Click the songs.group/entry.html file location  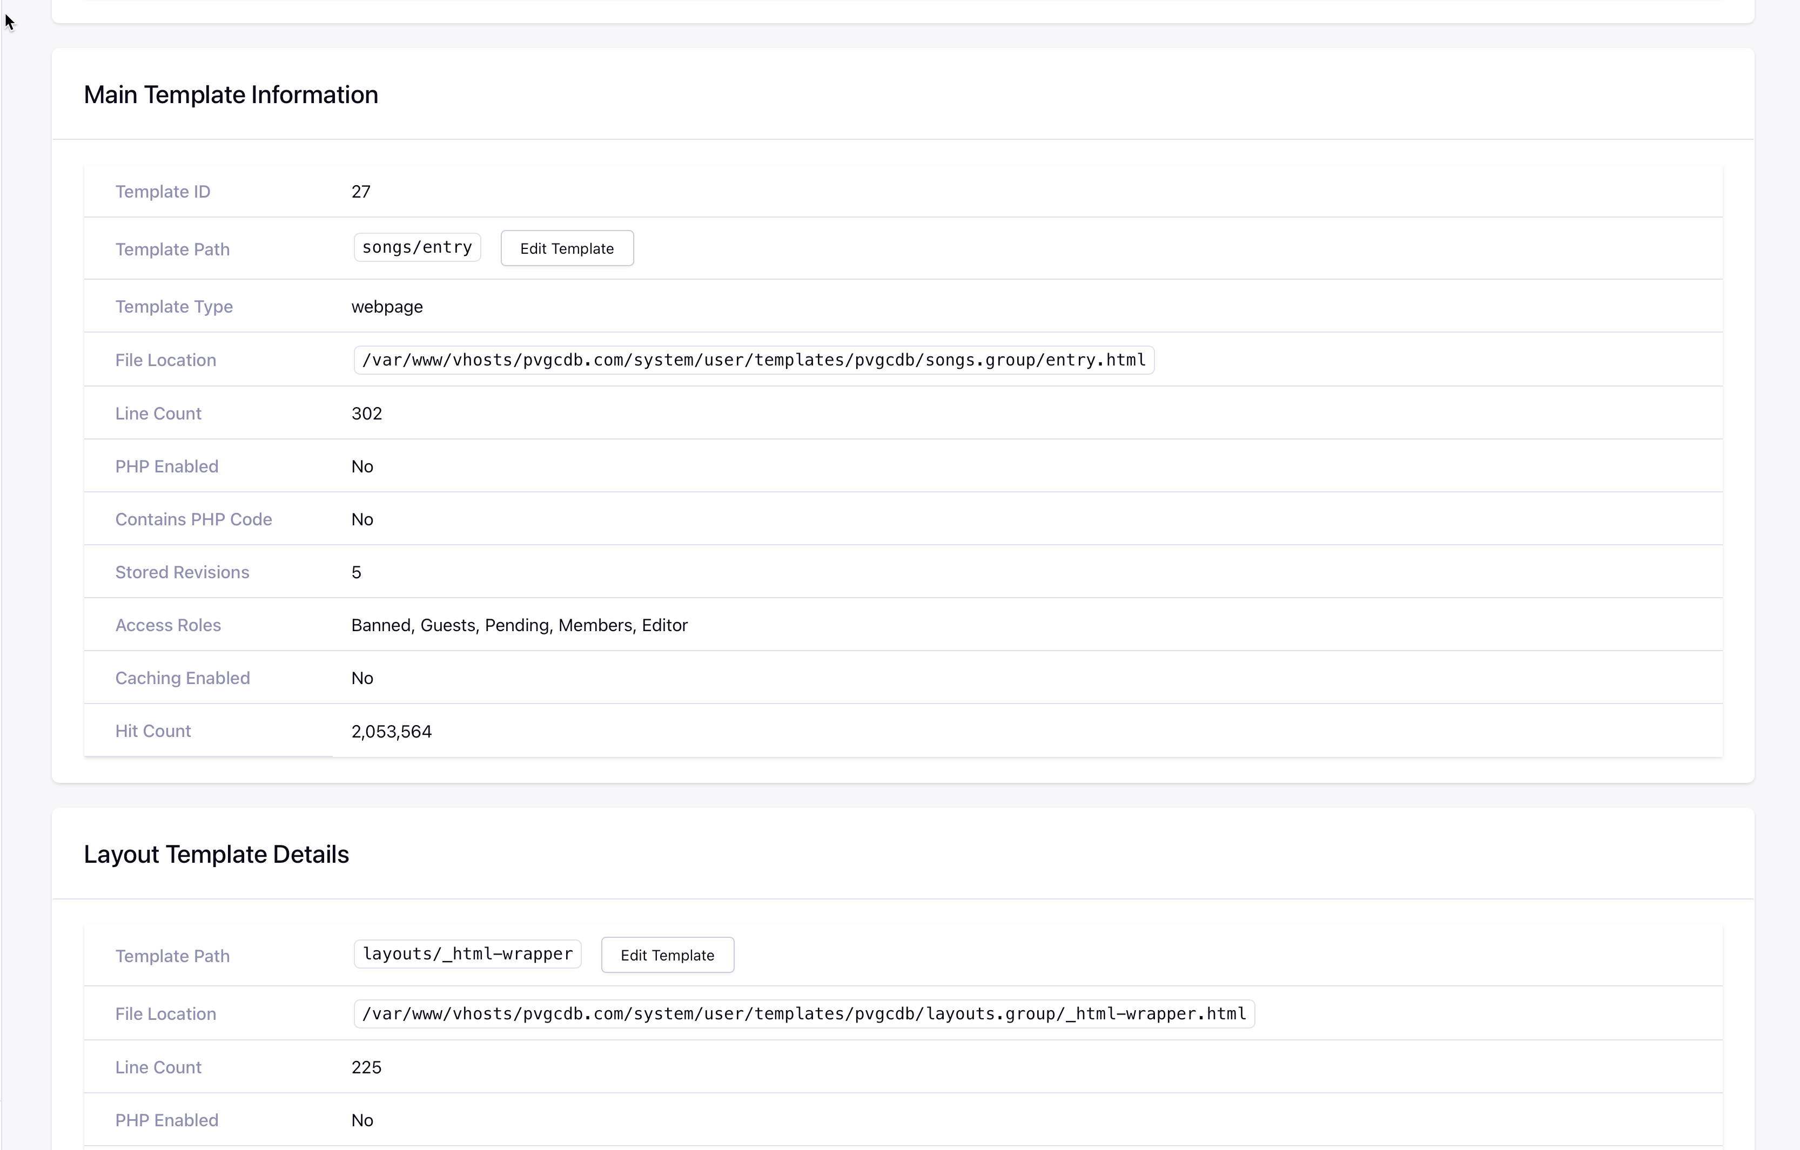tap(754, 360)
